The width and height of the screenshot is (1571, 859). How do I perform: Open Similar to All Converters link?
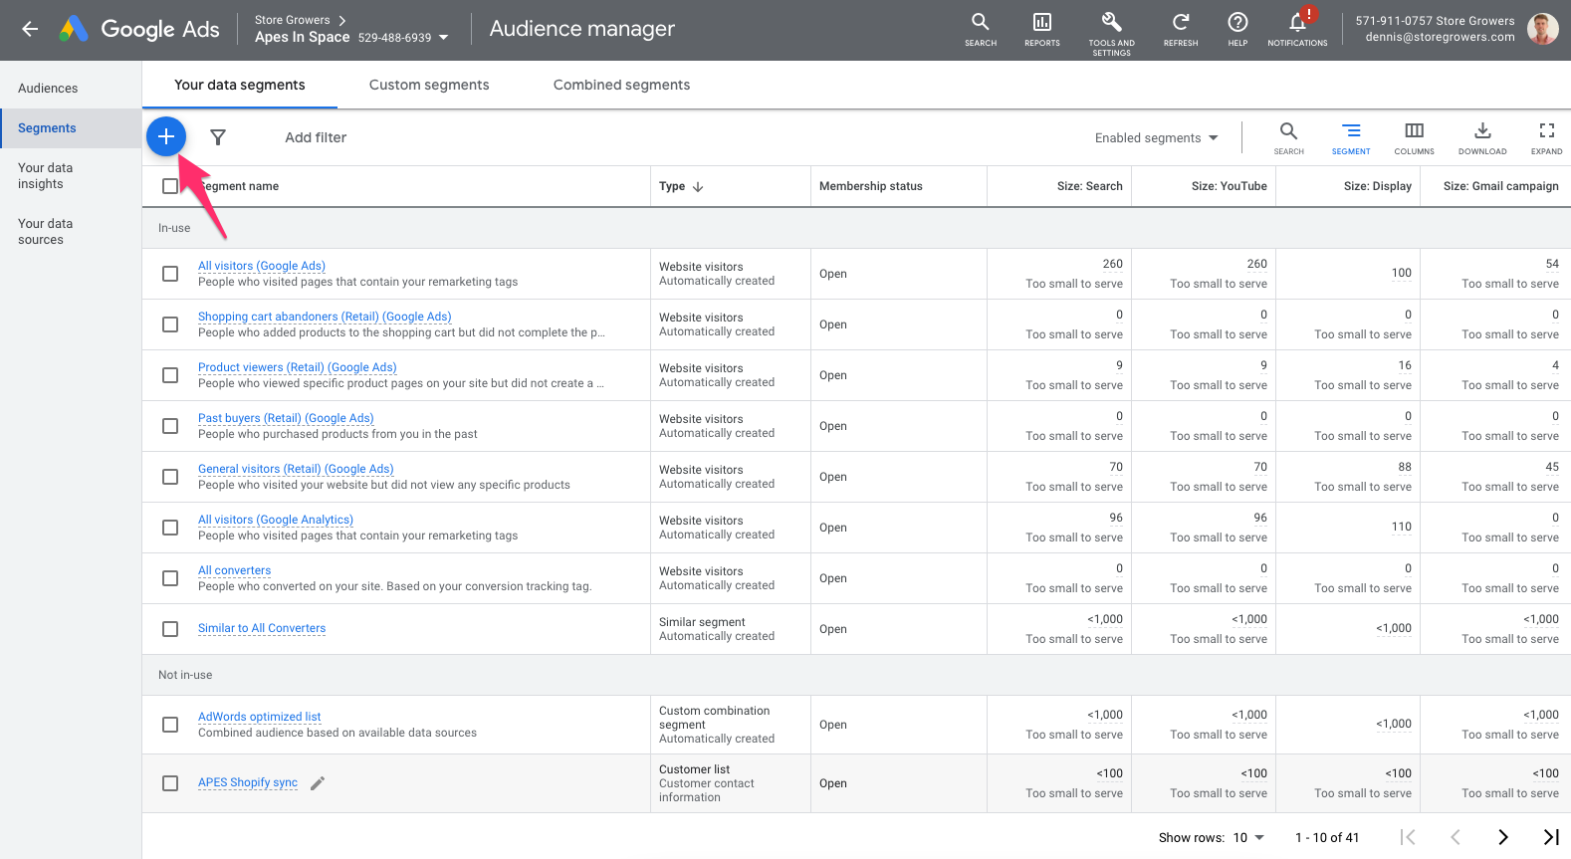click(262, 628)
